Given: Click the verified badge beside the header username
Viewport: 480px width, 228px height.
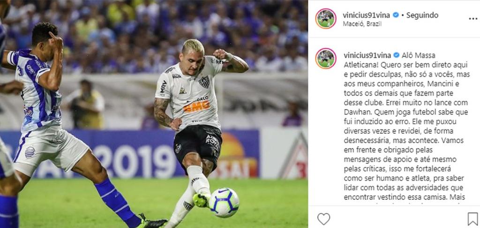Looking at the screenshot, I should coord(396,15).
